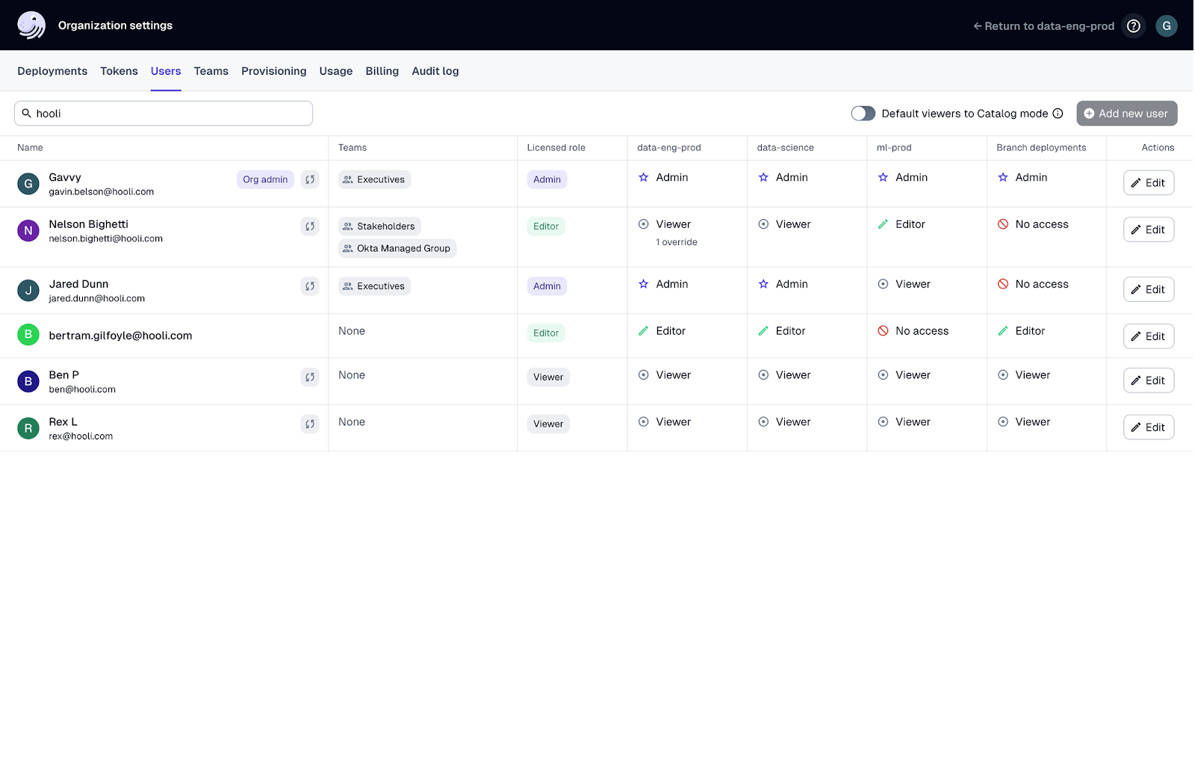Click Edit for Jared Dunn

pos(1150,290)
